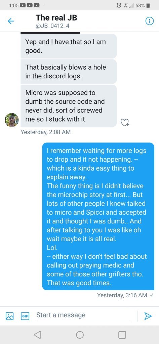This screenshot has height=344, width=159.
Task: Tap the Android back navigation button
Action: click(x=38, y=335)
